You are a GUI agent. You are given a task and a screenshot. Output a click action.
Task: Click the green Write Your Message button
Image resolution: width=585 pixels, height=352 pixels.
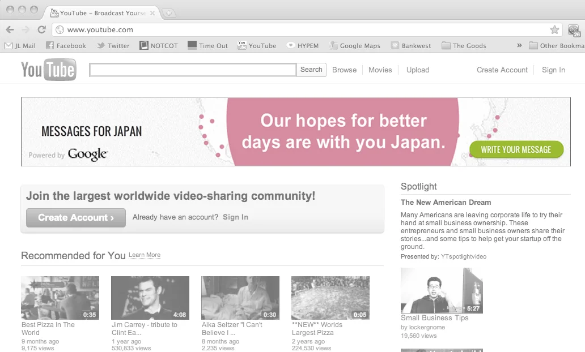pos(516,149)
